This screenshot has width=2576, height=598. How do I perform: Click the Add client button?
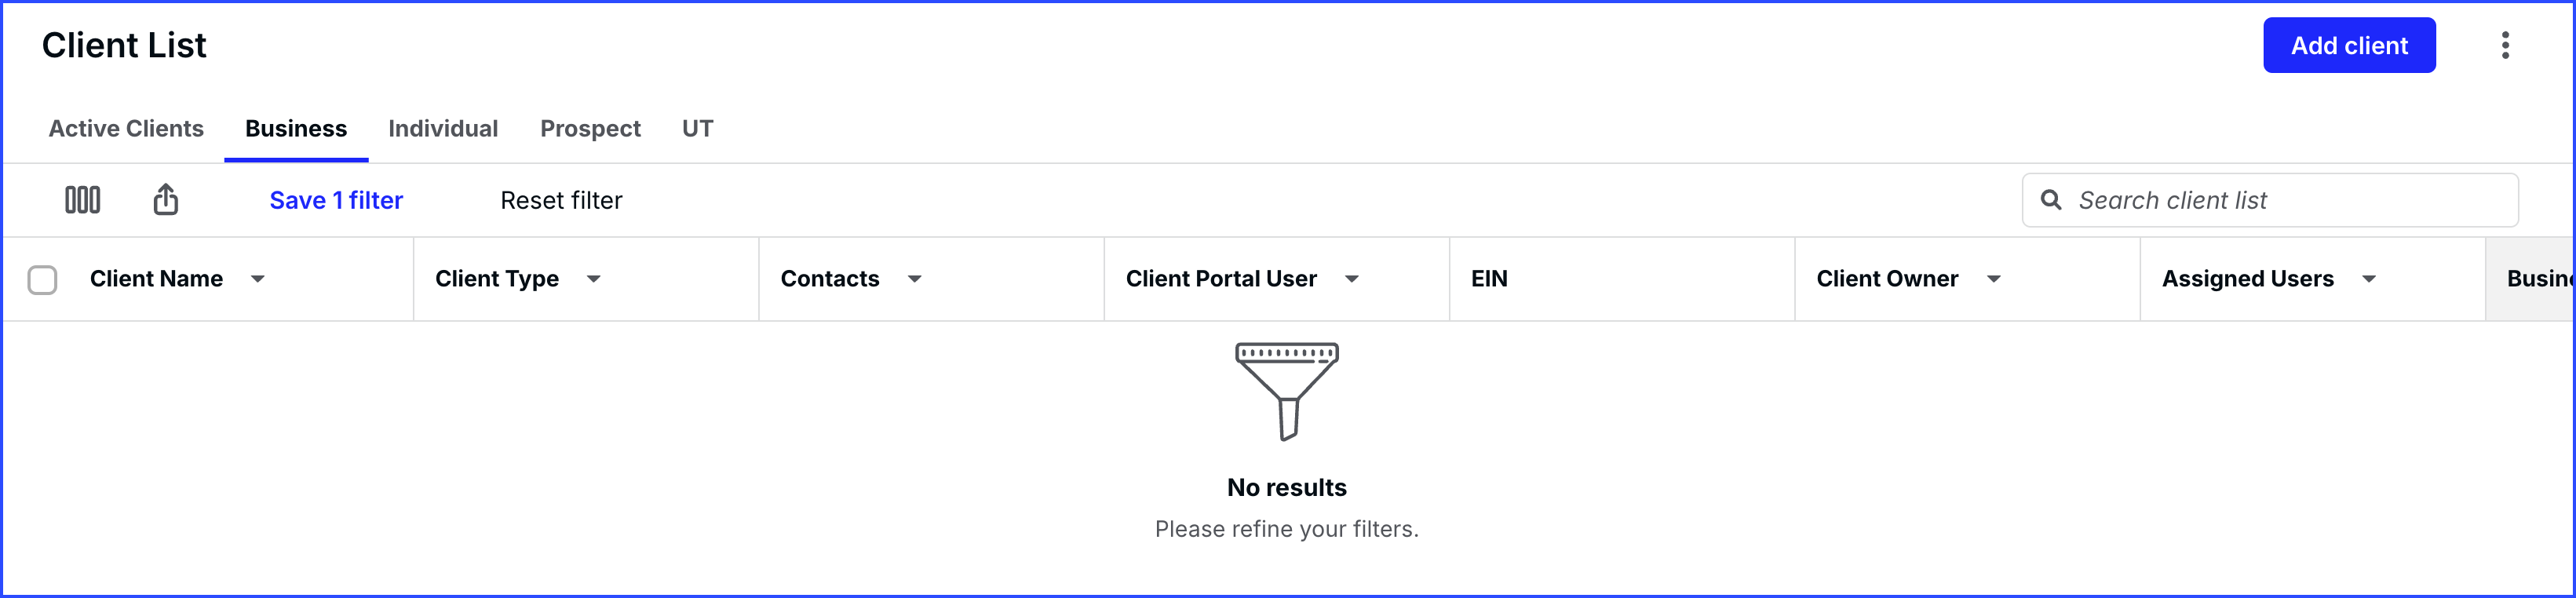point(2348,45)
